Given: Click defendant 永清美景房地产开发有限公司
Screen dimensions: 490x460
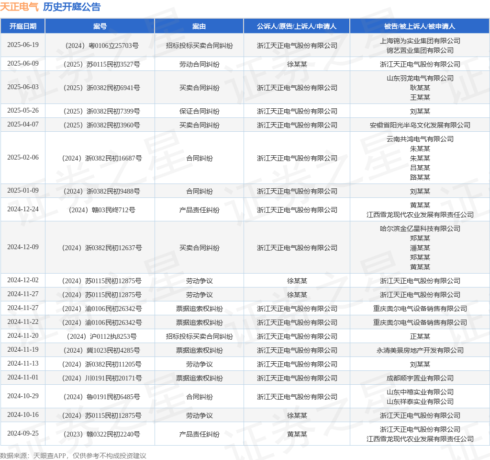Looking at the screenshot, I should 420,350.
